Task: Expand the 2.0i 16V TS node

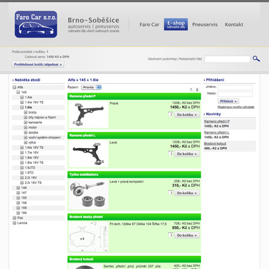Action: pyautogui.click(x=22, y=182)
